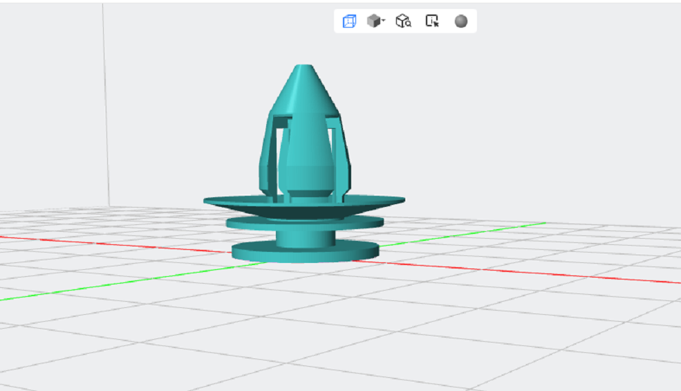Toggle the blue wireframe cube axes icon
This screenshot has width=681, height=391.
tap(349, 21)
